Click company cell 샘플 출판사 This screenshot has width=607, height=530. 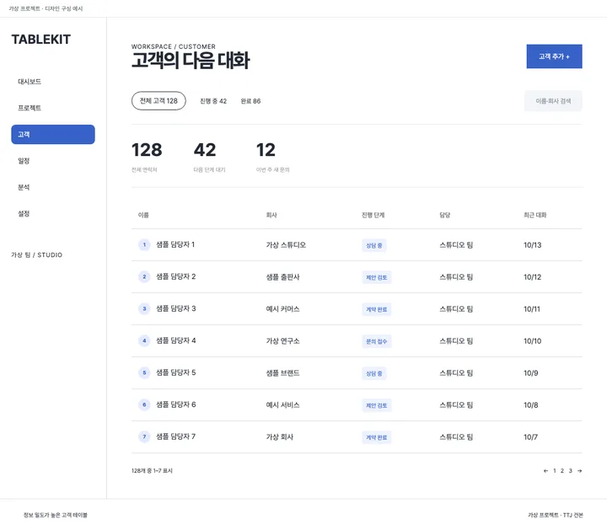[283, 277]
